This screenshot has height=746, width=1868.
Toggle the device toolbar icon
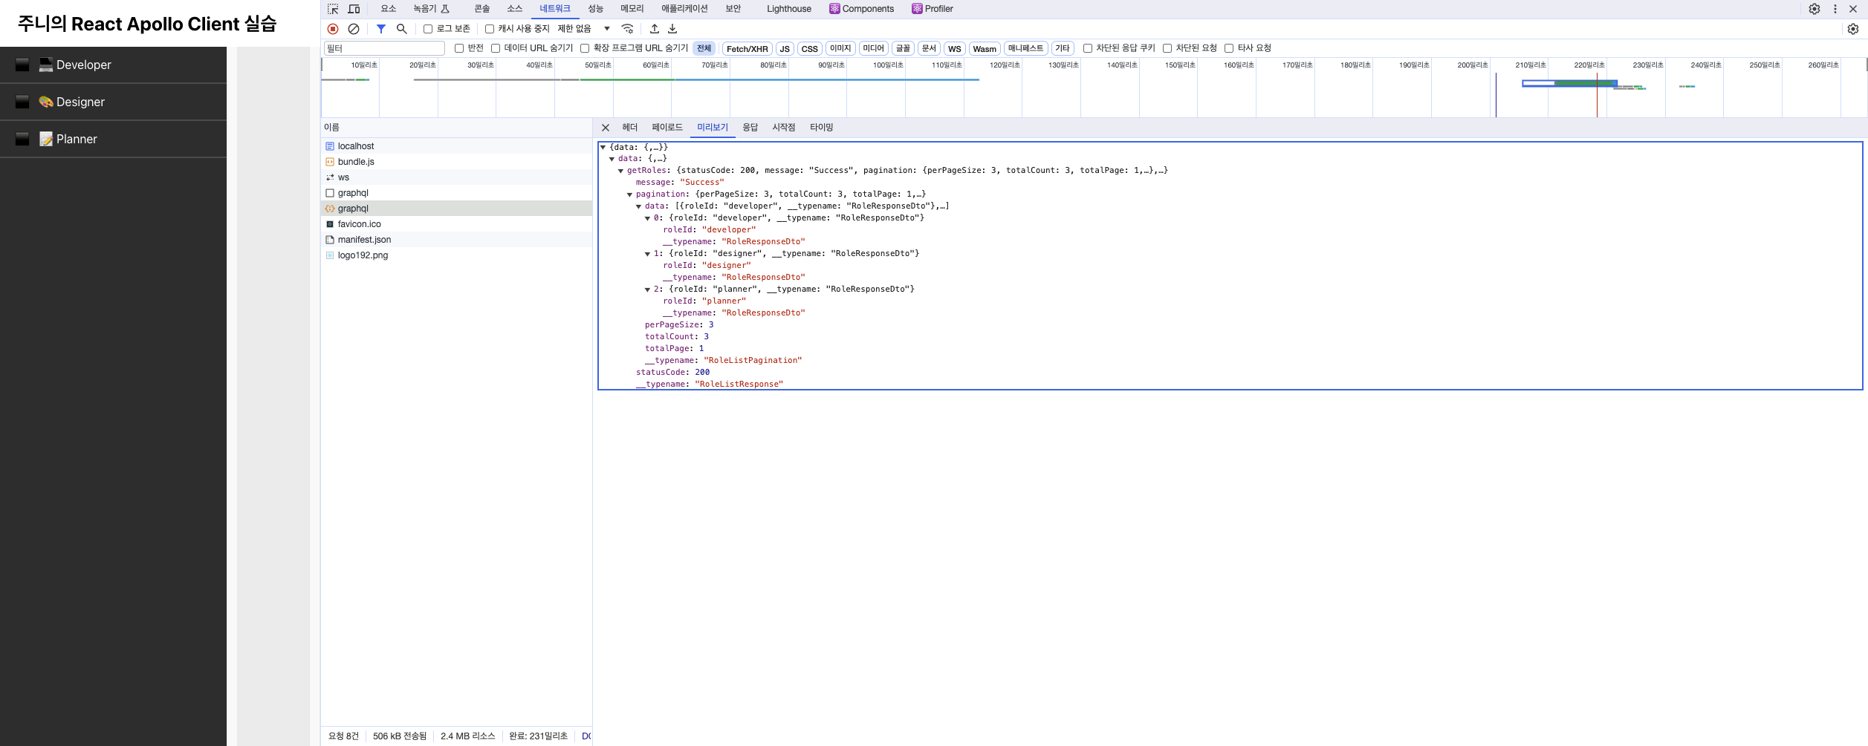click(354, 9)
